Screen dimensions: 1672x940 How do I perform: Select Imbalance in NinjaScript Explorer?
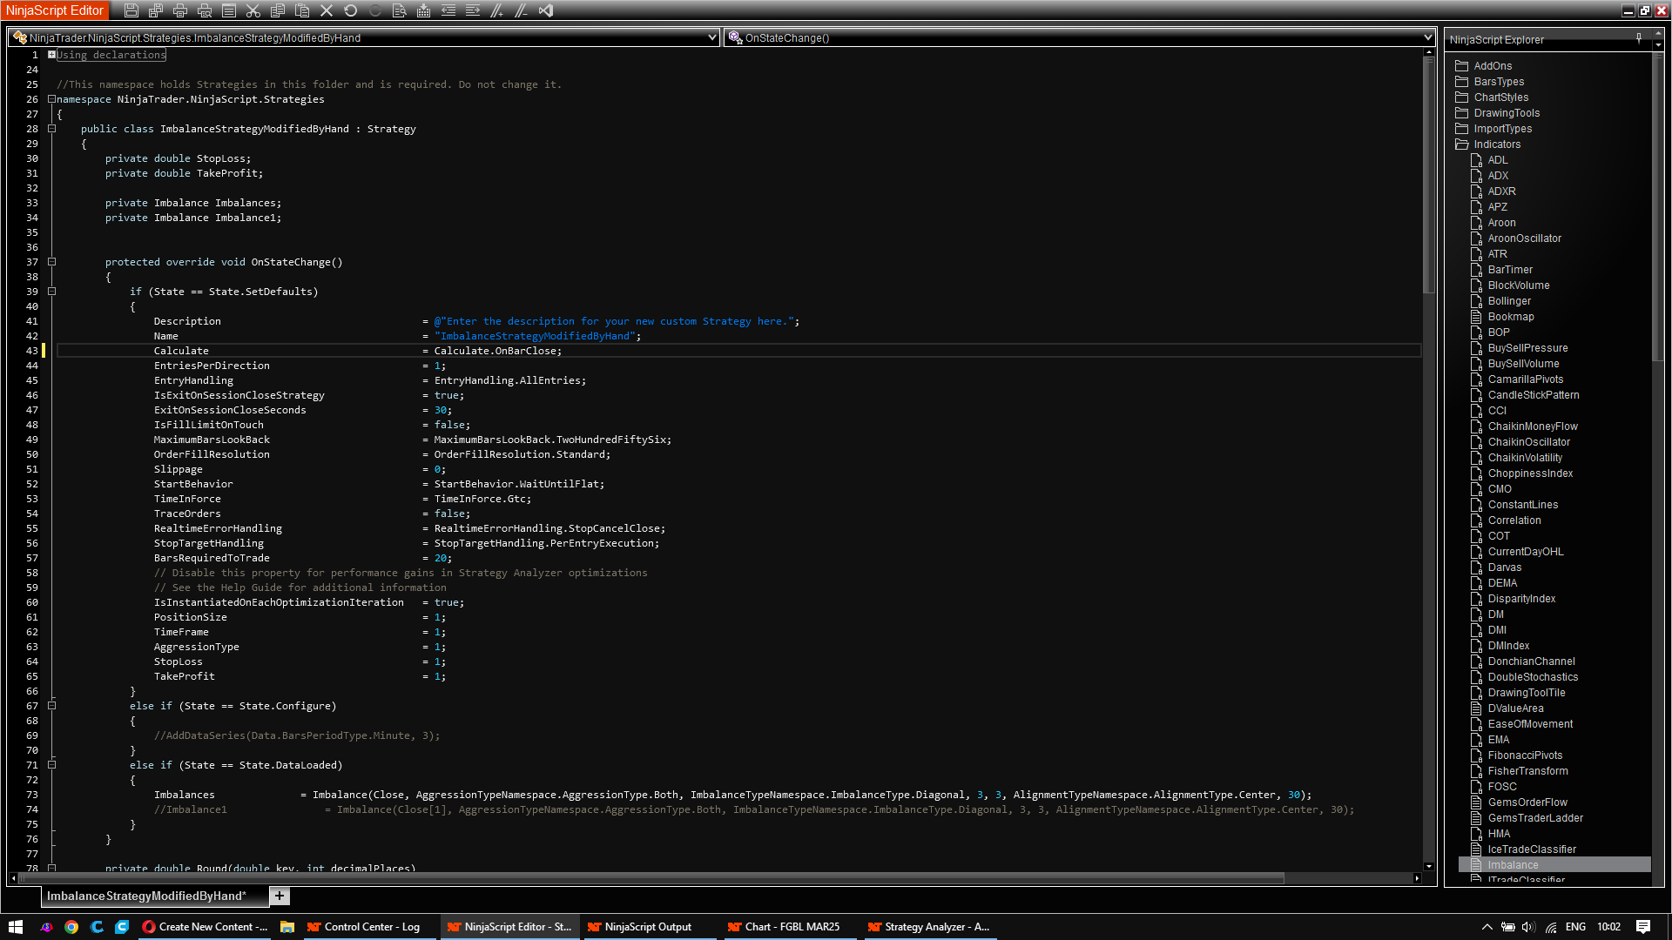[1513, 864]
